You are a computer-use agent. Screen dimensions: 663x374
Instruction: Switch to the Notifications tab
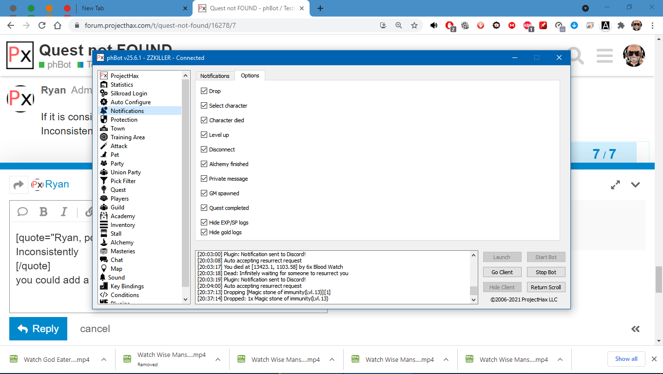point(214,76)
